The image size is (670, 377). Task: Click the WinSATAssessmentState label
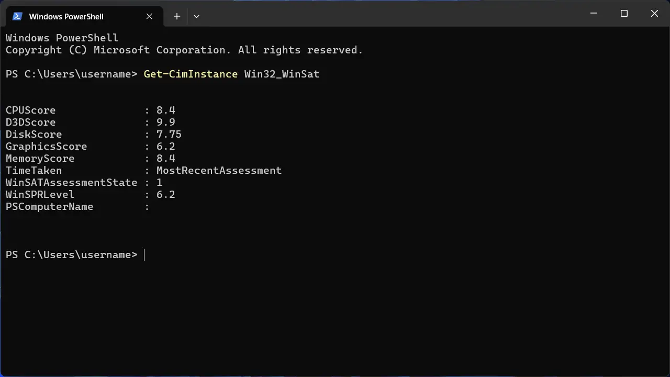click(x=71, y=182)
